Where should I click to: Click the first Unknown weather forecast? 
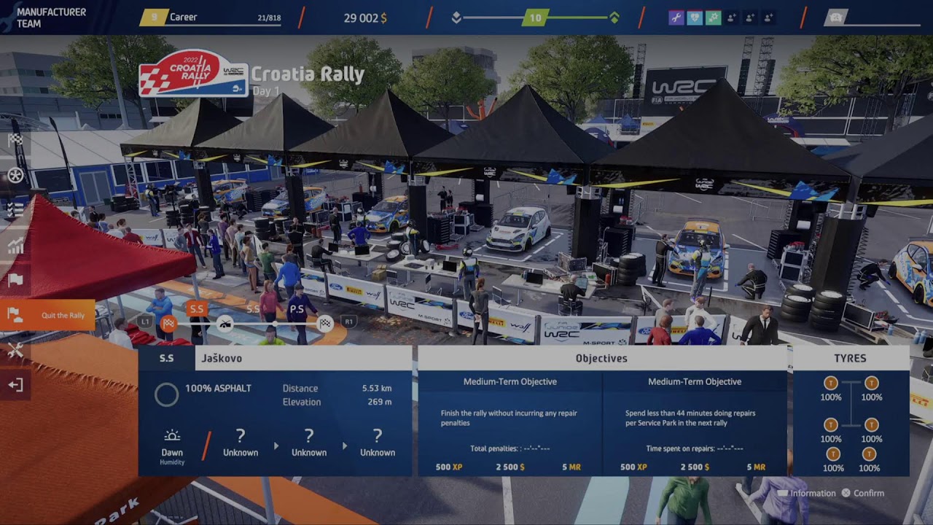pyautogui.click(x=241, y=443)
